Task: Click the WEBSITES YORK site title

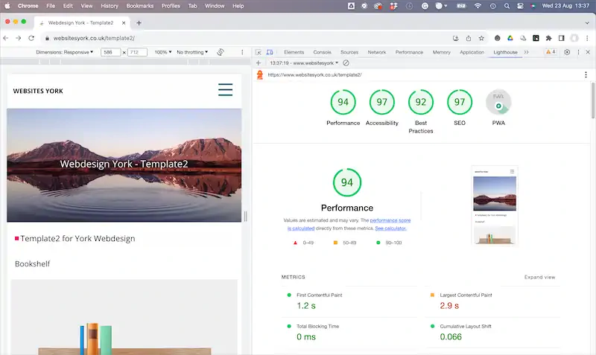Action: pyautogui.click(x=38, y=91)
